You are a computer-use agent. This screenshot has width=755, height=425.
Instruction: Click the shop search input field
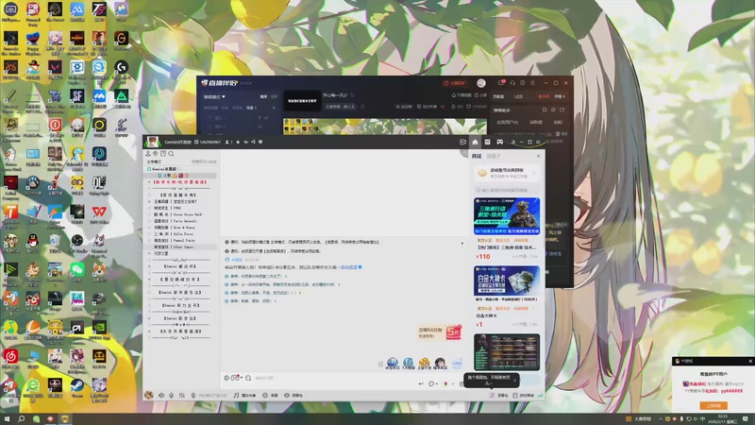tap(507, 190)
